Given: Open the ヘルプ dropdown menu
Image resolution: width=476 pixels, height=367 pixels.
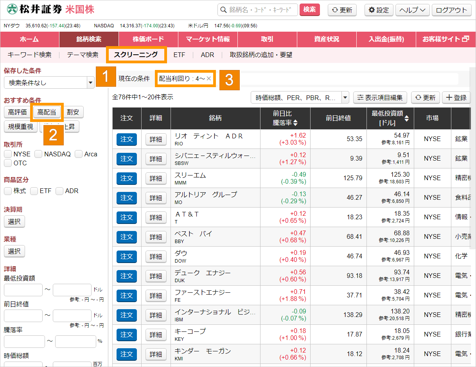Looking at the screenshot, I should click(x=413, y=10).
